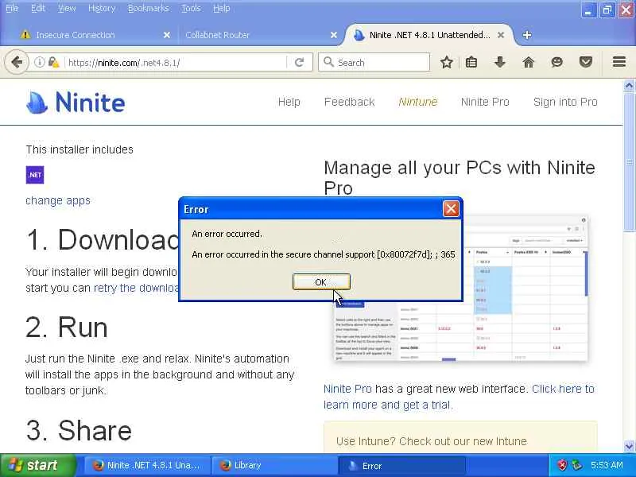Click the padlock warning icon in address bar
This screenshot has height=477, width=636.
[53, 63]
